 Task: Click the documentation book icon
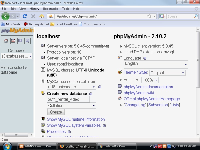coord(120,86)
